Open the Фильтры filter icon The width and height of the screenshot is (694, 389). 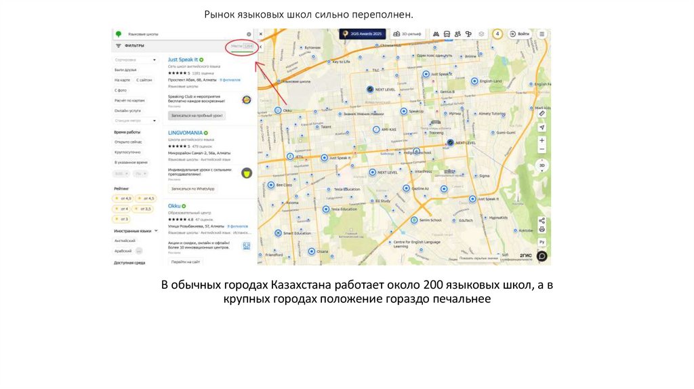tap(118, 45)
